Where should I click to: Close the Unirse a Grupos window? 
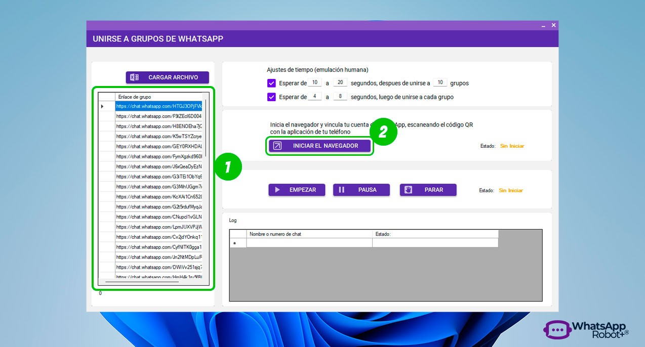point(553,25)
